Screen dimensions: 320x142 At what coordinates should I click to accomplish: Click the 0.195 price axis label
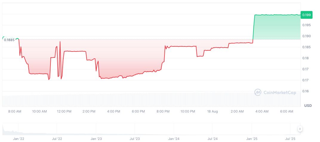[x=307, y=25]
